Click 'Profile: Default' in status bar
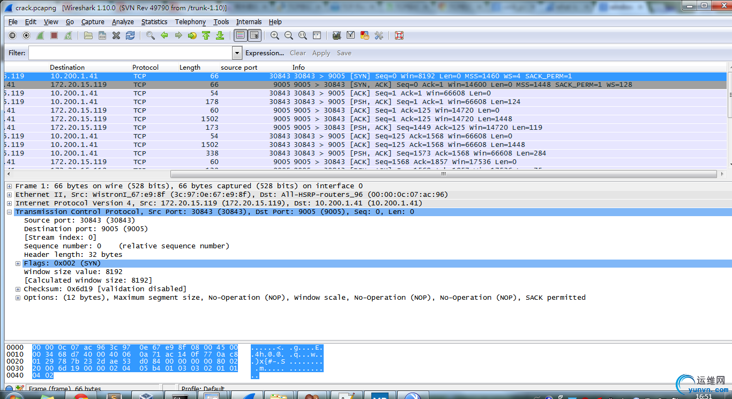 pyautogui.click(x=203, y=389)
